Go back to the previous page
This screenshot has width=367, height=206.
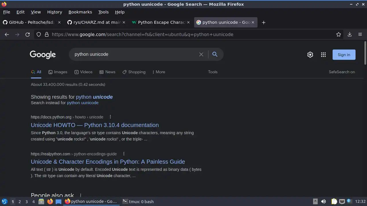7,34
